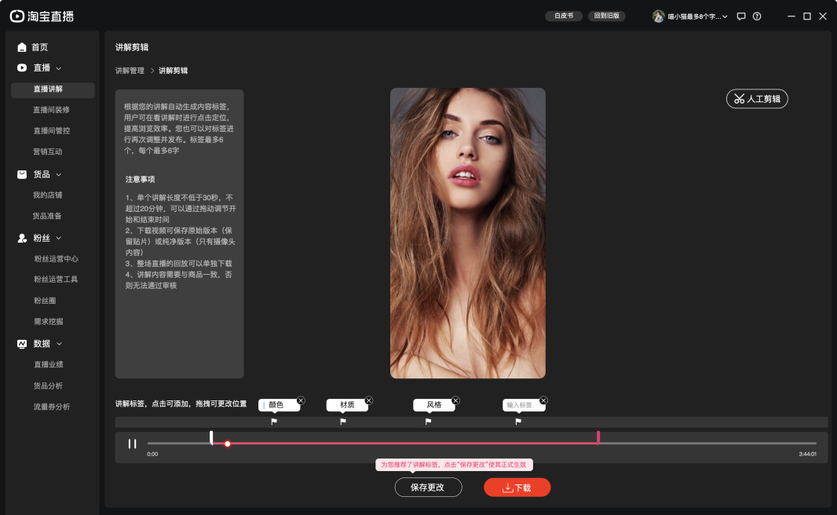Remove the 风格 tag with its X
The image size is (837, 515).
455,400
